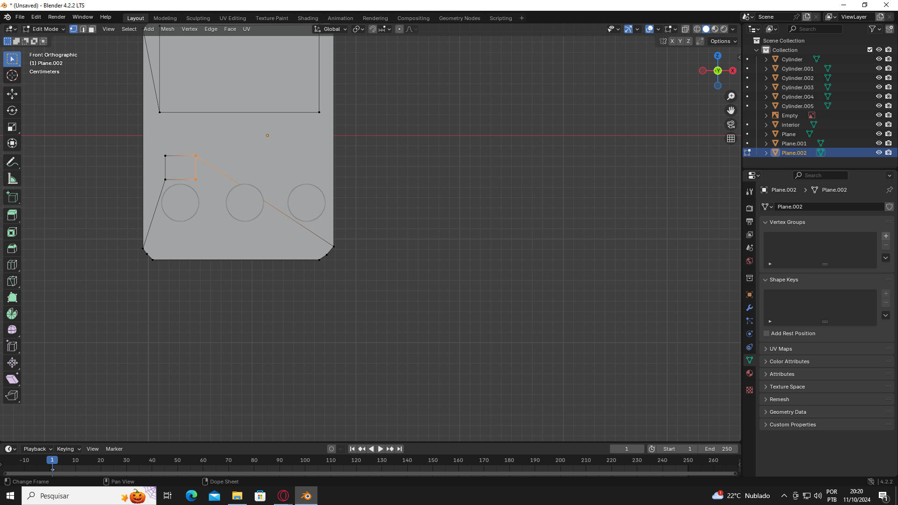Add a new vertex group

pos(886,236)
